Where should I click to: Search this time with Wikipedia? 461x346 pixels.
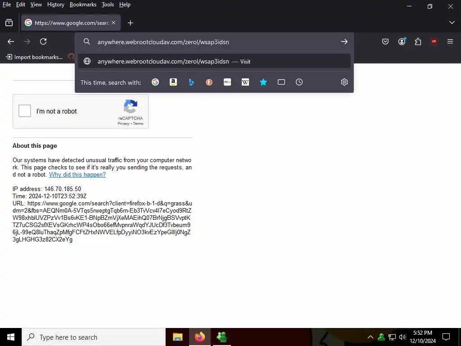click(245, 82)
